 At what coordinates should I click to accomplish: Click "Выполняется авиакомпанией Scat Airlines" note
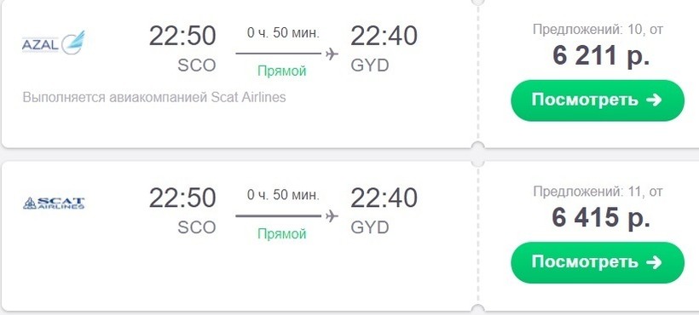pos(154,97)
